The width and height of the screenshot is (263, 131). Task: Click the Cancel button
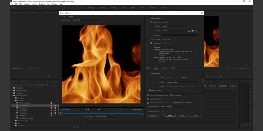[x=195, y=115]
